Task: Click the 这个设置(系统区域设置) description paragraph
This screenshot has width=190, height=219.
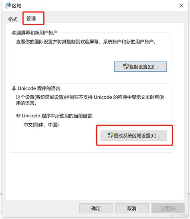Action: click(x=90, y=100)
